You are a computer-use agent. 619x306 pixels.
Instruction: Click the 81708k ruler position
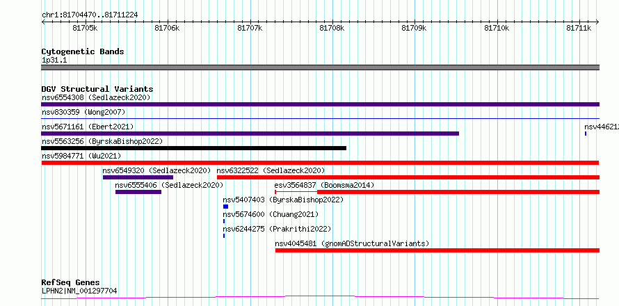pyautogui.click(x=332, y=28)
